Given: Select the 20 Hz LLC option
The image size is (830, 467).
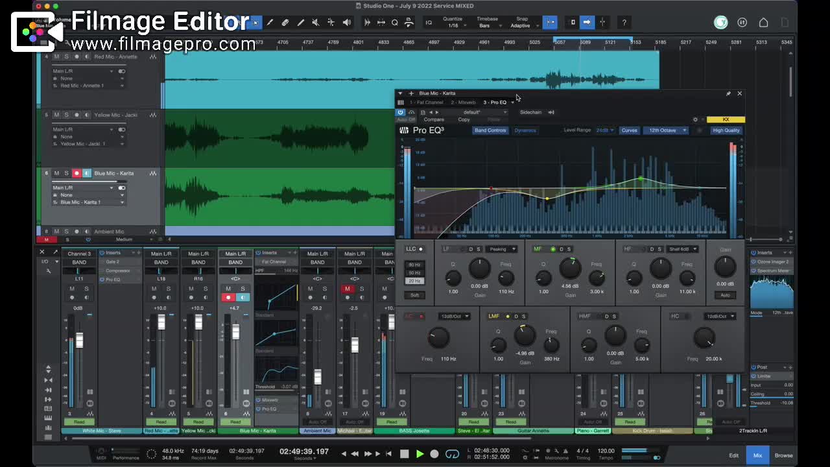Looking at the screenshot, I should tap(414, 281).
